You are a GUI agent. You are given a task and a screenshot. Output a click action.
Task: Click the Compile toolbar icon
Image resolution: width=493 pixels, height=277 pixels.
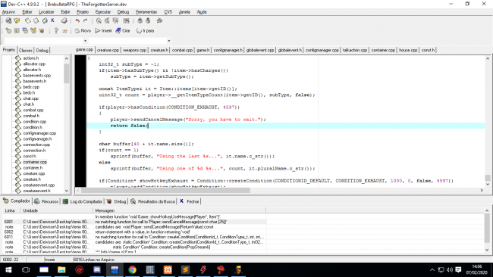coord(8,30)
